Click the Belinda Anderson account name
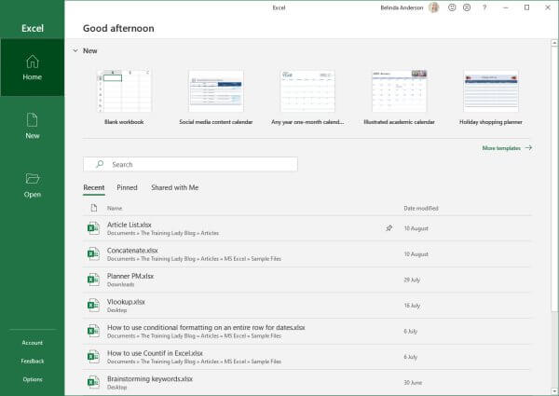The height and width of the screenshot is (396, 559). (402, 7)
